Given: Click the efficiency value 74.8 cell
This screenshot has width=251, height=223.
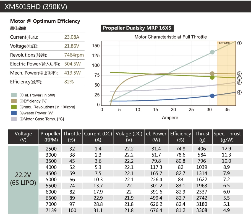Looking at the screenshot, I should (181, 149).
